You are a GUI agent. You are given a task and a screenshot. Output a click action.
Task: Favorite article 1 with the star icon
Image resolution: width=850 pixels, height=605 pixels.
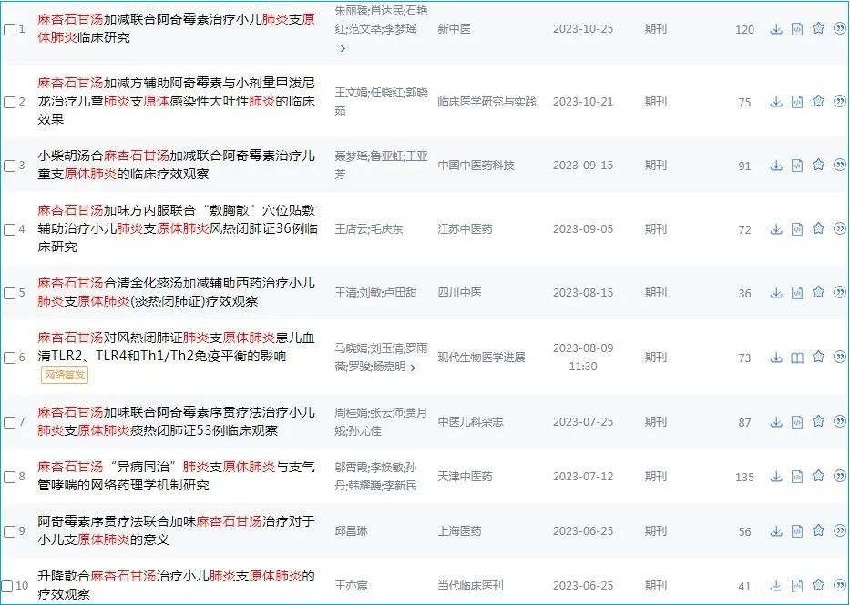click(x=818, y=28)
